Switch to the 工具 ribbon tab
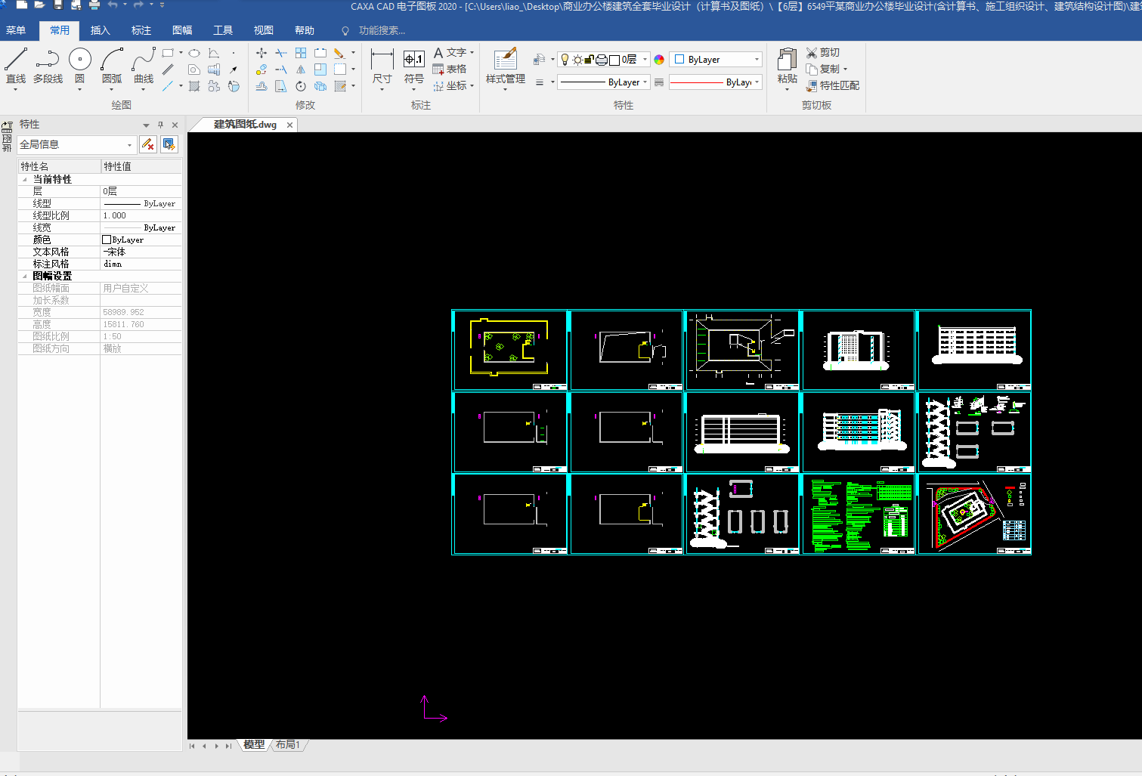Image resolution: width=1142 pixels, height=776 pixels. pos(223,30)
